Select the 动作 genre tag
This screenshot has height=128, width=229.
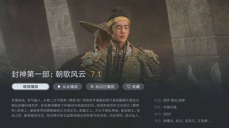166,100
